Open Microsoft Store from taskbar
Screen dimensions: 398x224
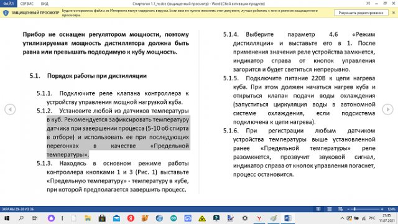(102, 218)
